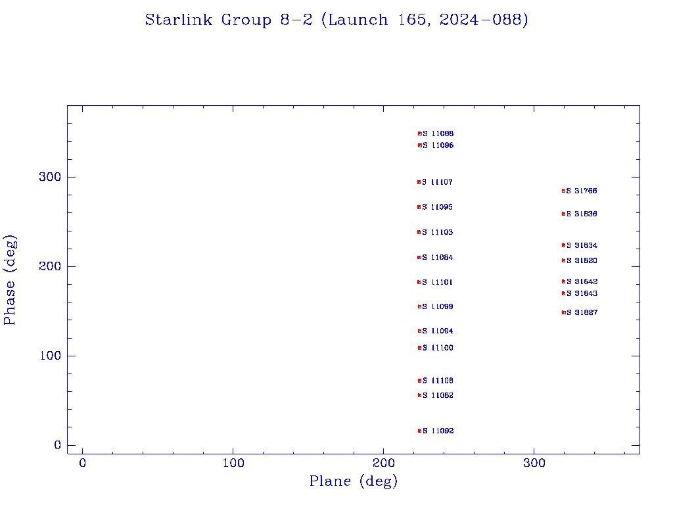Viewport: 673px width, 505px height.
Task: Click the S 11107 satellite label
Action: tap(437, 182)
